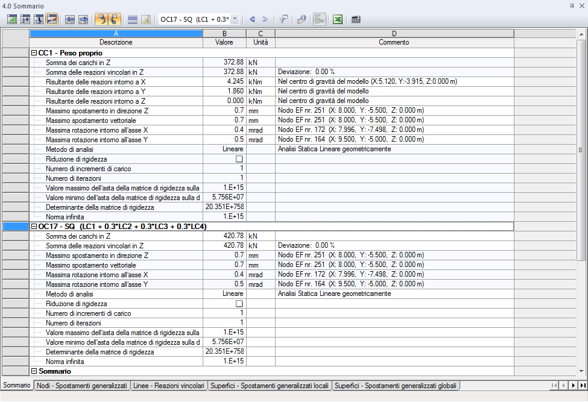Select value 372.88 for Somma dei carichi in Z

point(224,63)
